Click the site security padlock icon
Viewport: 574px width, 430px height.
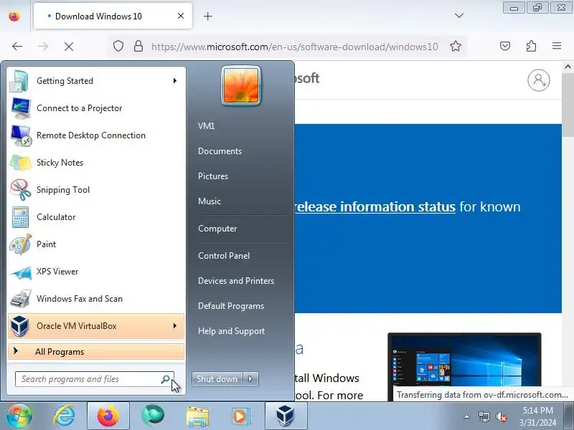click(x=138, y=47)
